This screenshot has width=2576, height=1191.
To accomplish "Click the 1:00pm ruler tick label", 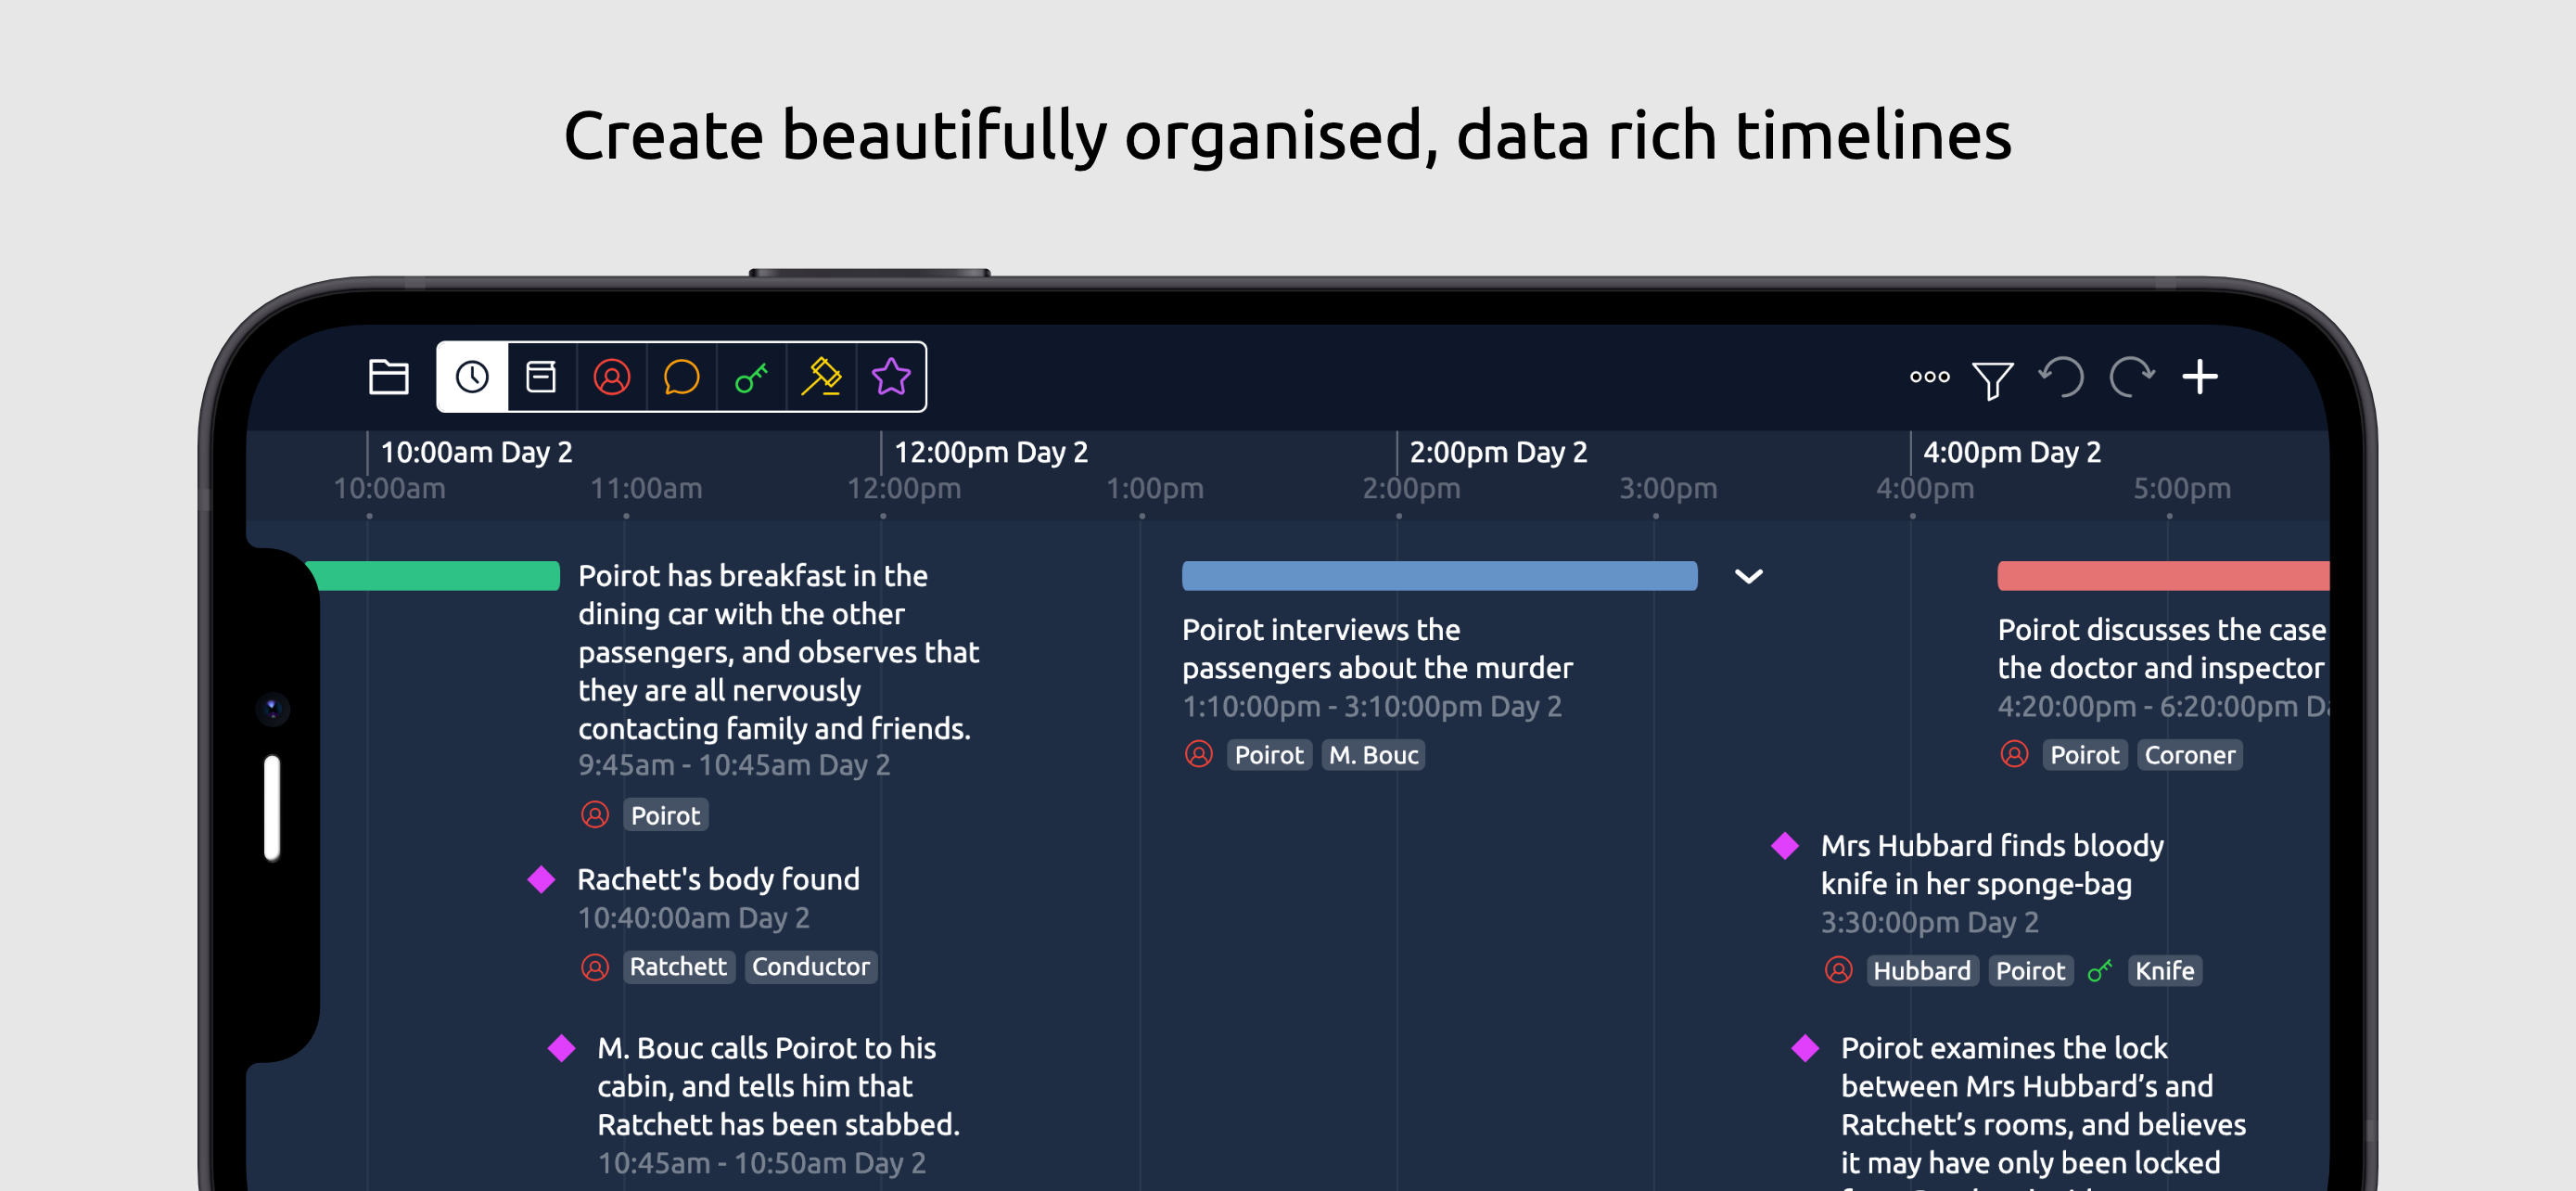I will pos(1155,488).
